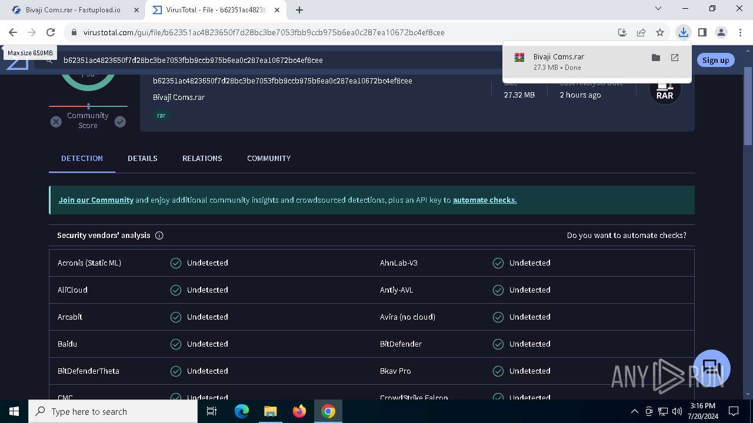This screenshot has width=753, height=423.
Task: Open Chrome profile avatar
Action: click(x=721, y=32)
